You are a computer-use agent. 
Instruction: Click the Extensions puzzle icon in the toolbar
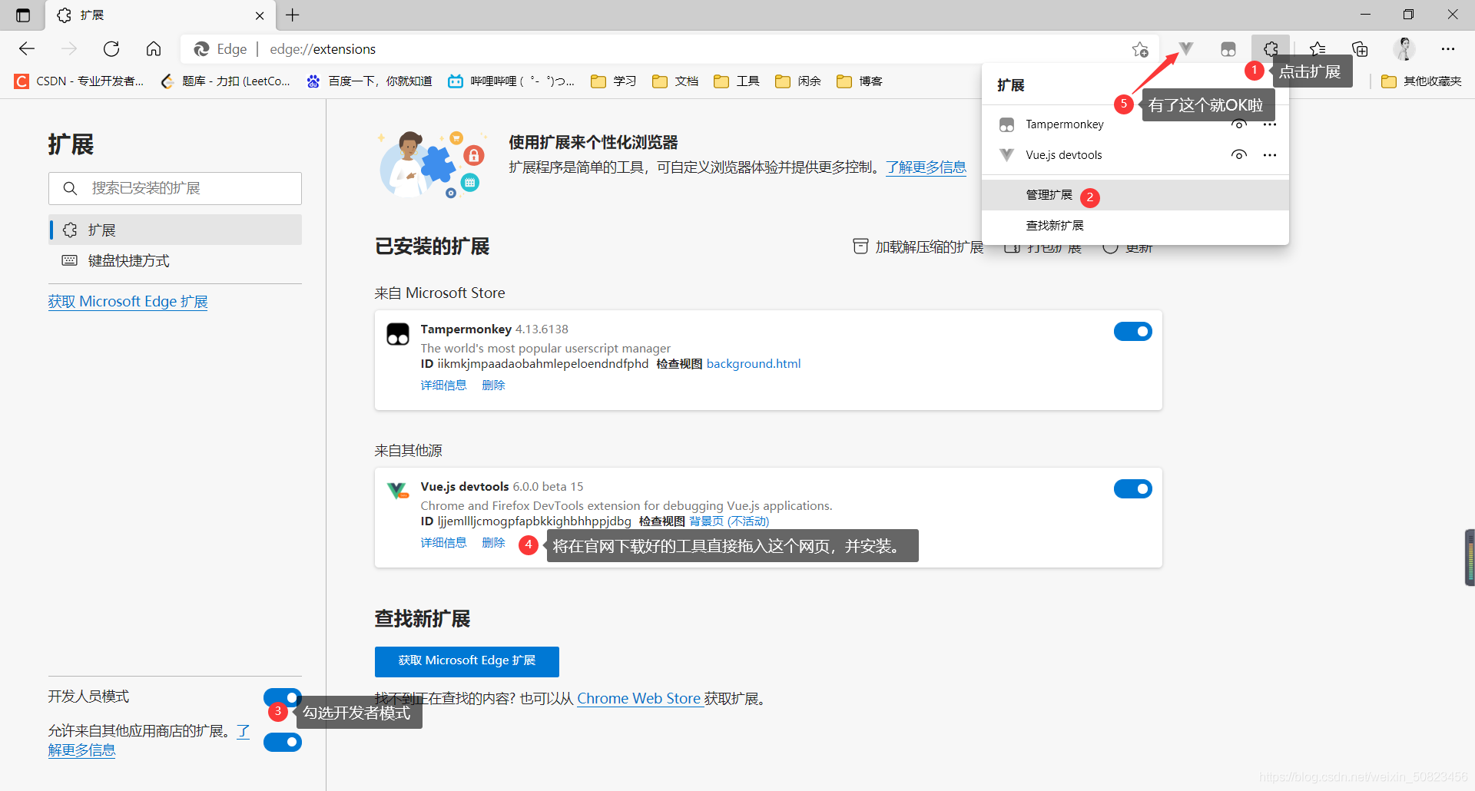coord(1271,49)
